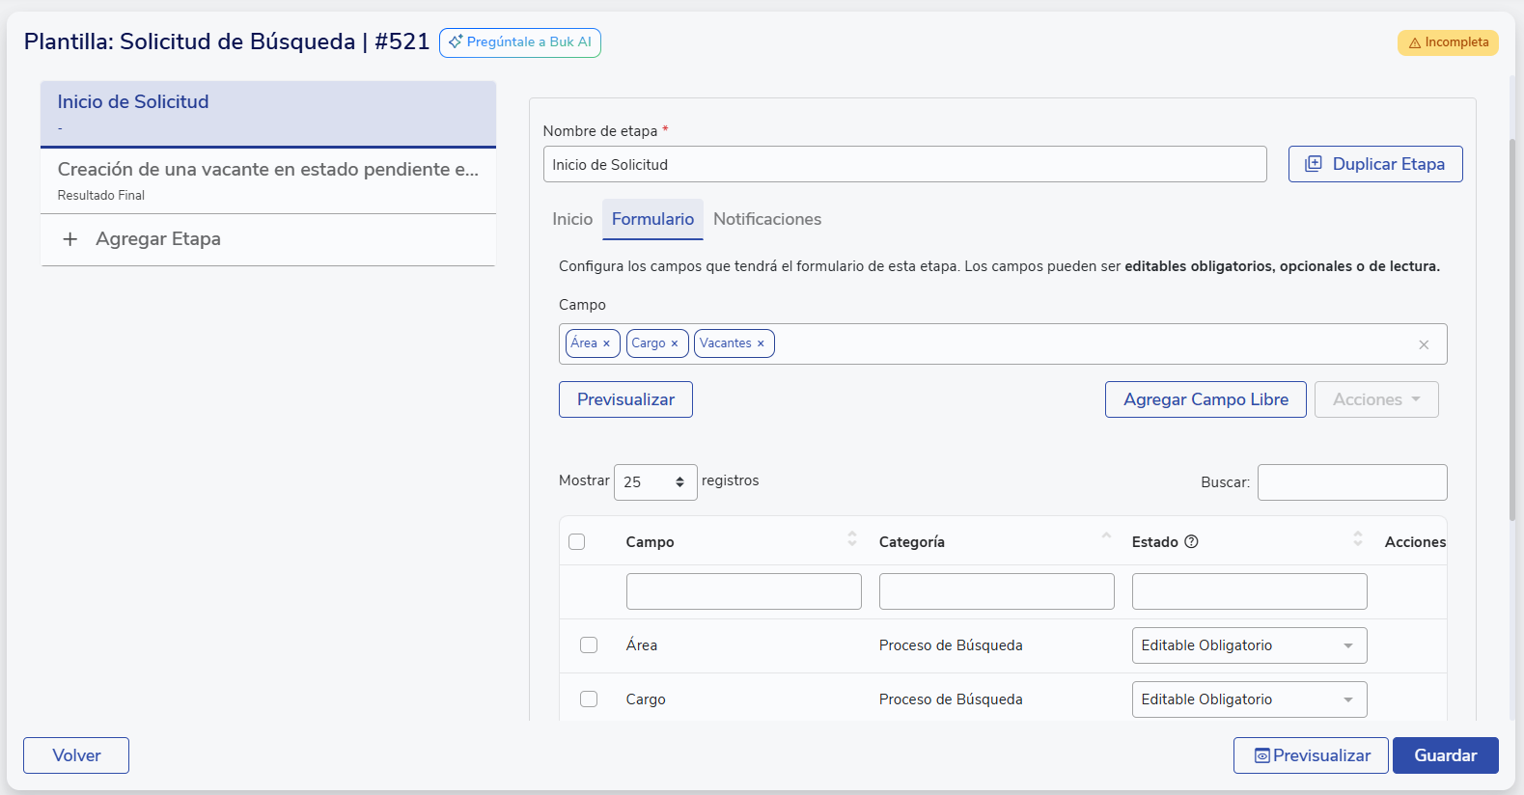Image resolution: width=1524 pixels, height=795 pixels.
Task: Remove the Vacantes tag from Campo field
Action: (x=761, y=343)
